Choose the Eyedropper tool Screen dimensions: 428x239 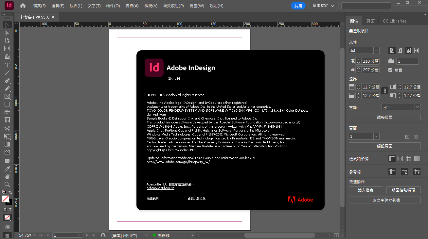click(7, 169)
